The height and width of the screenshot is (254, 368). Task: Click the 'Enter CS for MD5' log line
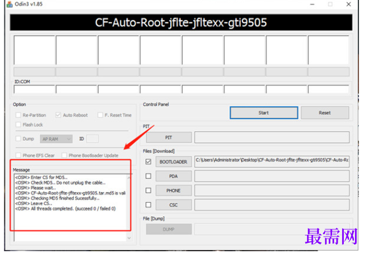pos(41,177)
